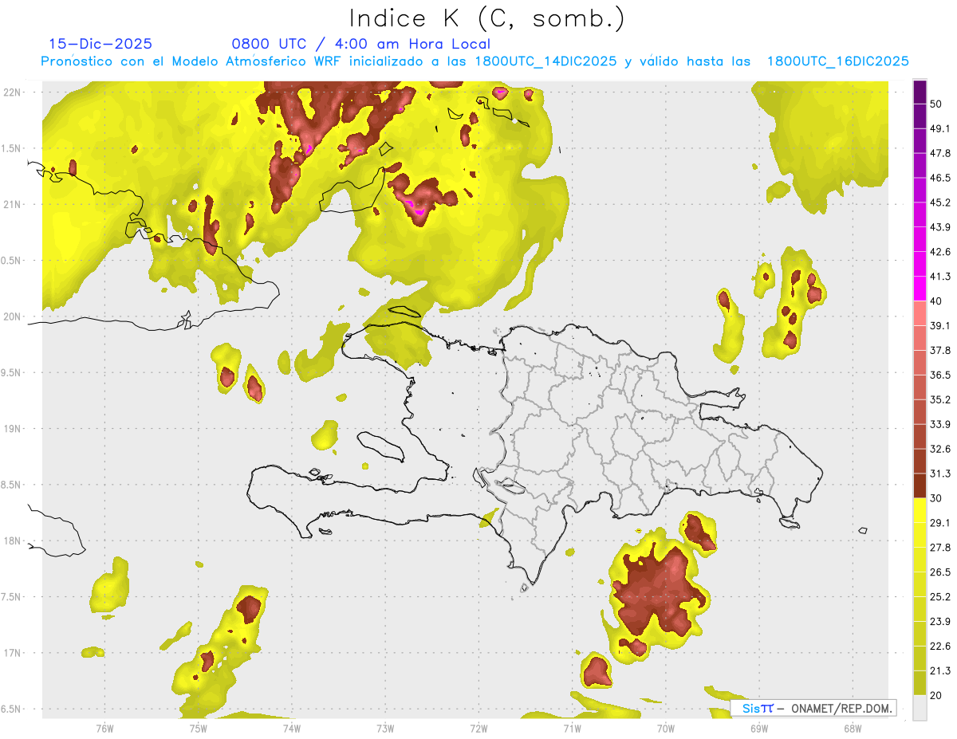Click the longitude axis label '70W'
The image size is (957, 739).
[x=666, y=729]
